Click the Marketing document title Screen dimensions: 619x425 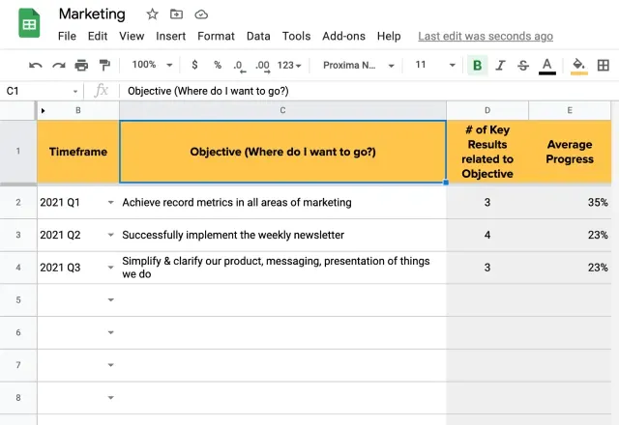click(92, 14)
